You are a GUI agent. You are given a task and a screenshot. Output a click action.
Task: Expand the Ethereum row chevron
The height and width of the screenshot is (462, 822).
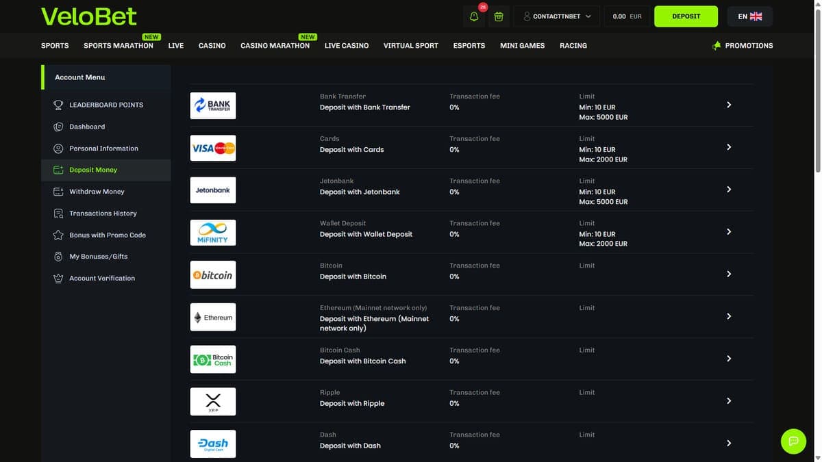click(x=729, y=316)
